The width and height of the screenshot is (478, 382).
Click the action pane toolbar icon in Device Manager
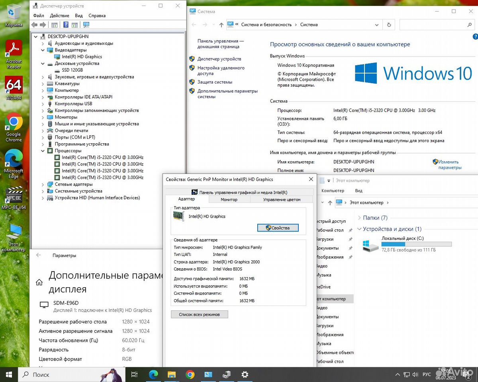click(74, 25)
